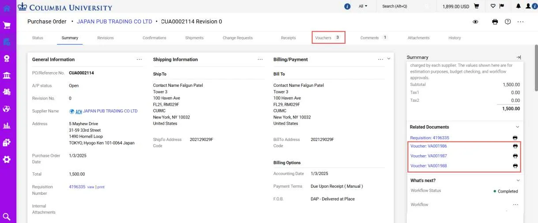This screenshot has height=223, width=538.
Task: Open requisition number 4196335 link
Action: click(x=77, y=187)
